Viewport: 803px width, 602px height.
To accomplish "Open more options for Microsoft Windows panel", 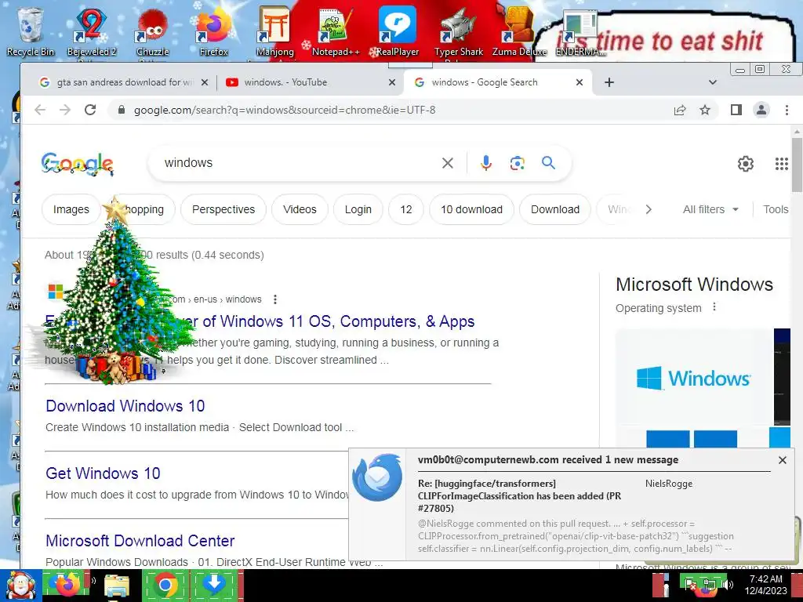I will coord(714,307).
